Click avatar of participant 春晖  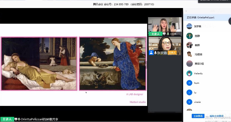pos(189,45)
